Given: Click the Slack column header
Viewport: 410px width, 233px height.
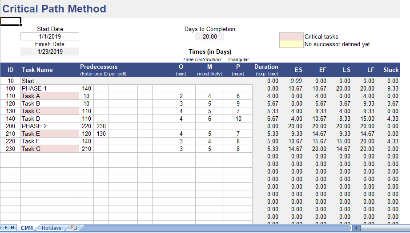Looking at the screenshot, I should 390,70.
